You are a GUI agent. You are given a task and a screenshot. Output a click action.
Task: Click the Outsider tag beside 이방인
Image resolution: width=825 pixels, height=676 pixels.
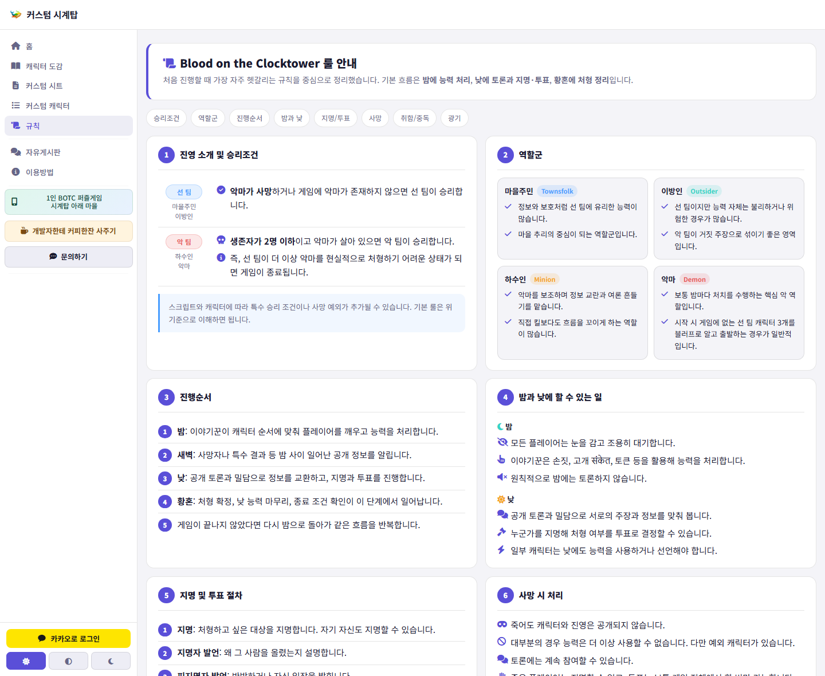pos(704,191)
